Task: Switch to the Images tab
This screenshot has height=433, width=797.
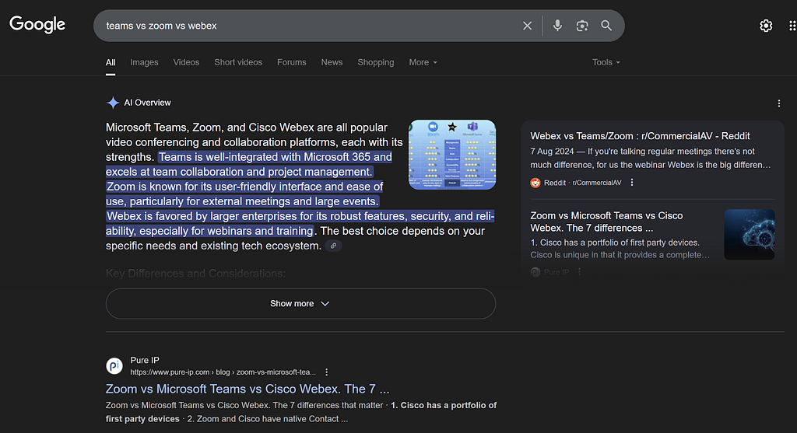Action: (144, 62)
